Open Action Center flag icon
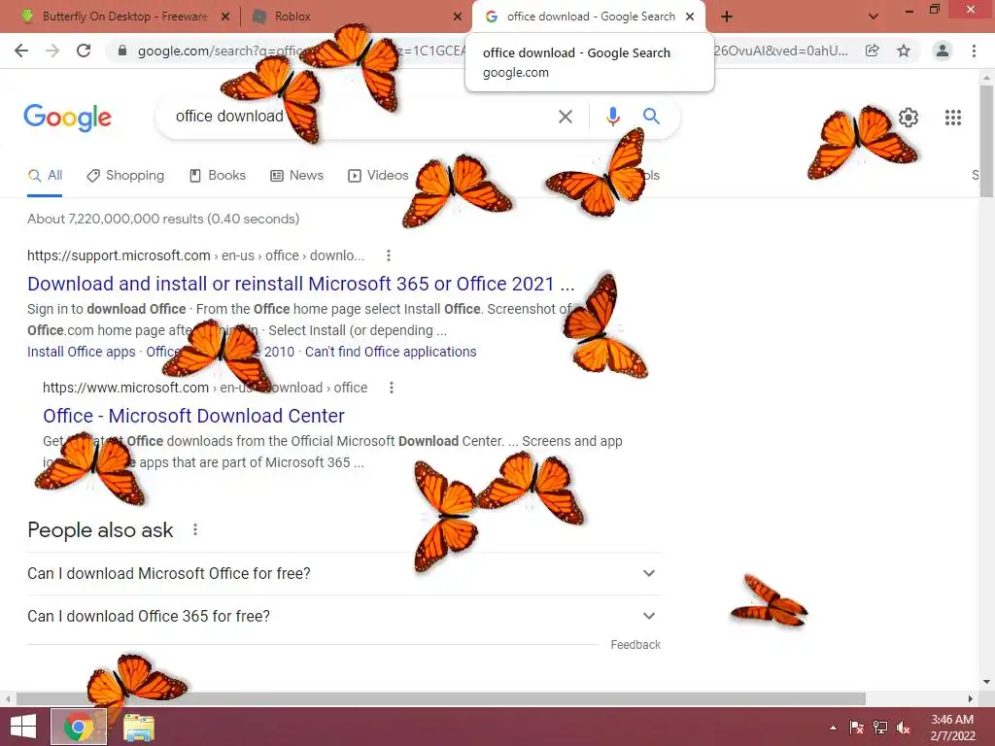Viewport: 995px width, 746px height. tap(856, 728)
